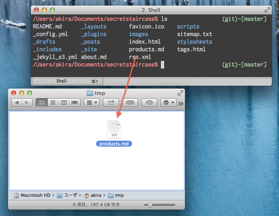Switch Finder to Cover Flow view
279x216 pixels.
[x=74, y=103]
